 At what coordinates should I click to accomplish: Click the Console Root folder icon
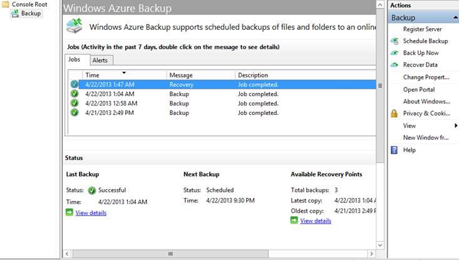click(x=5, y=4)
